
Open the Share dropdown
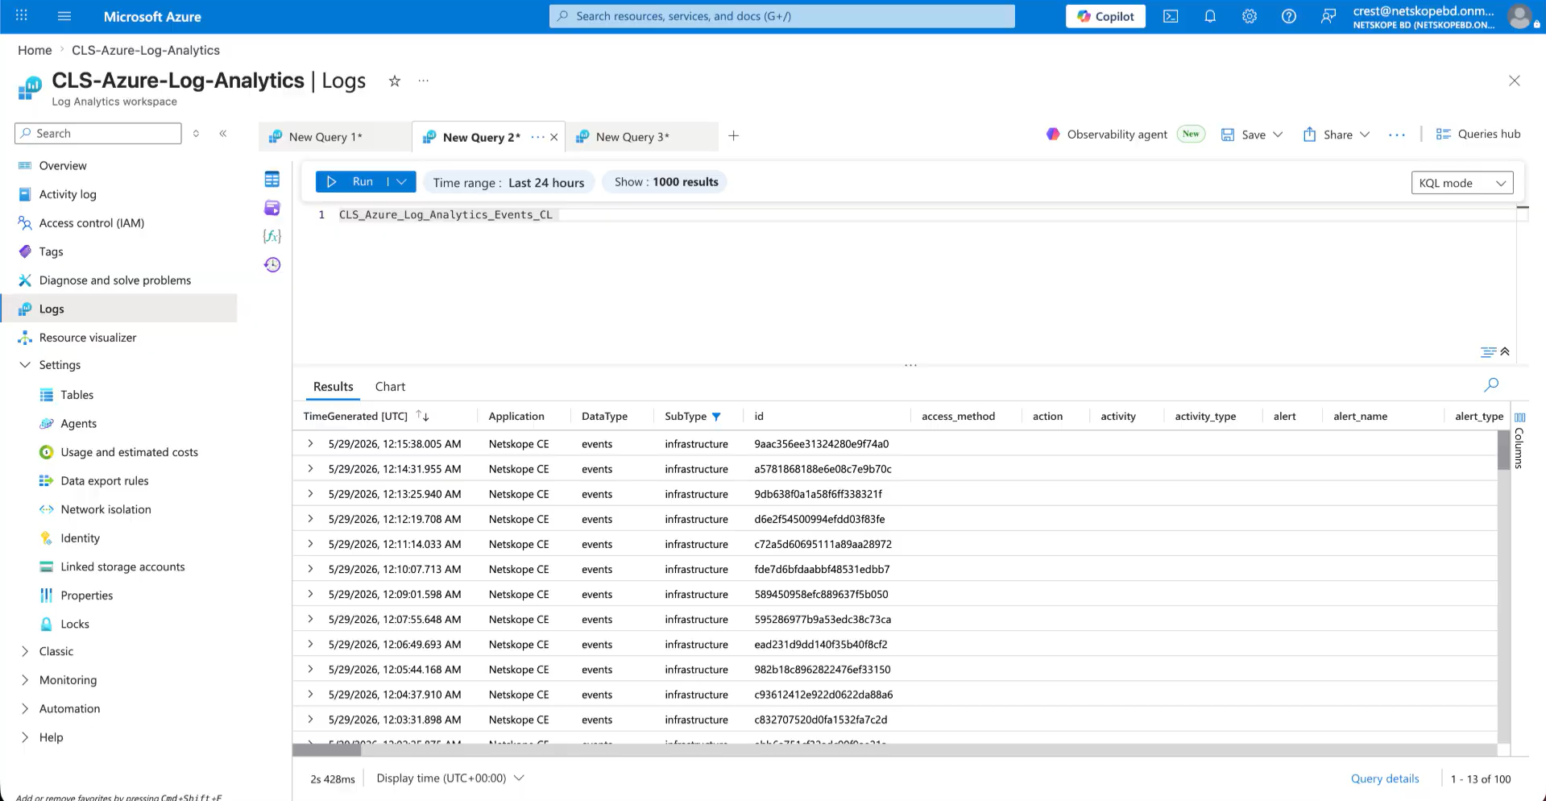click(1365, 135)
